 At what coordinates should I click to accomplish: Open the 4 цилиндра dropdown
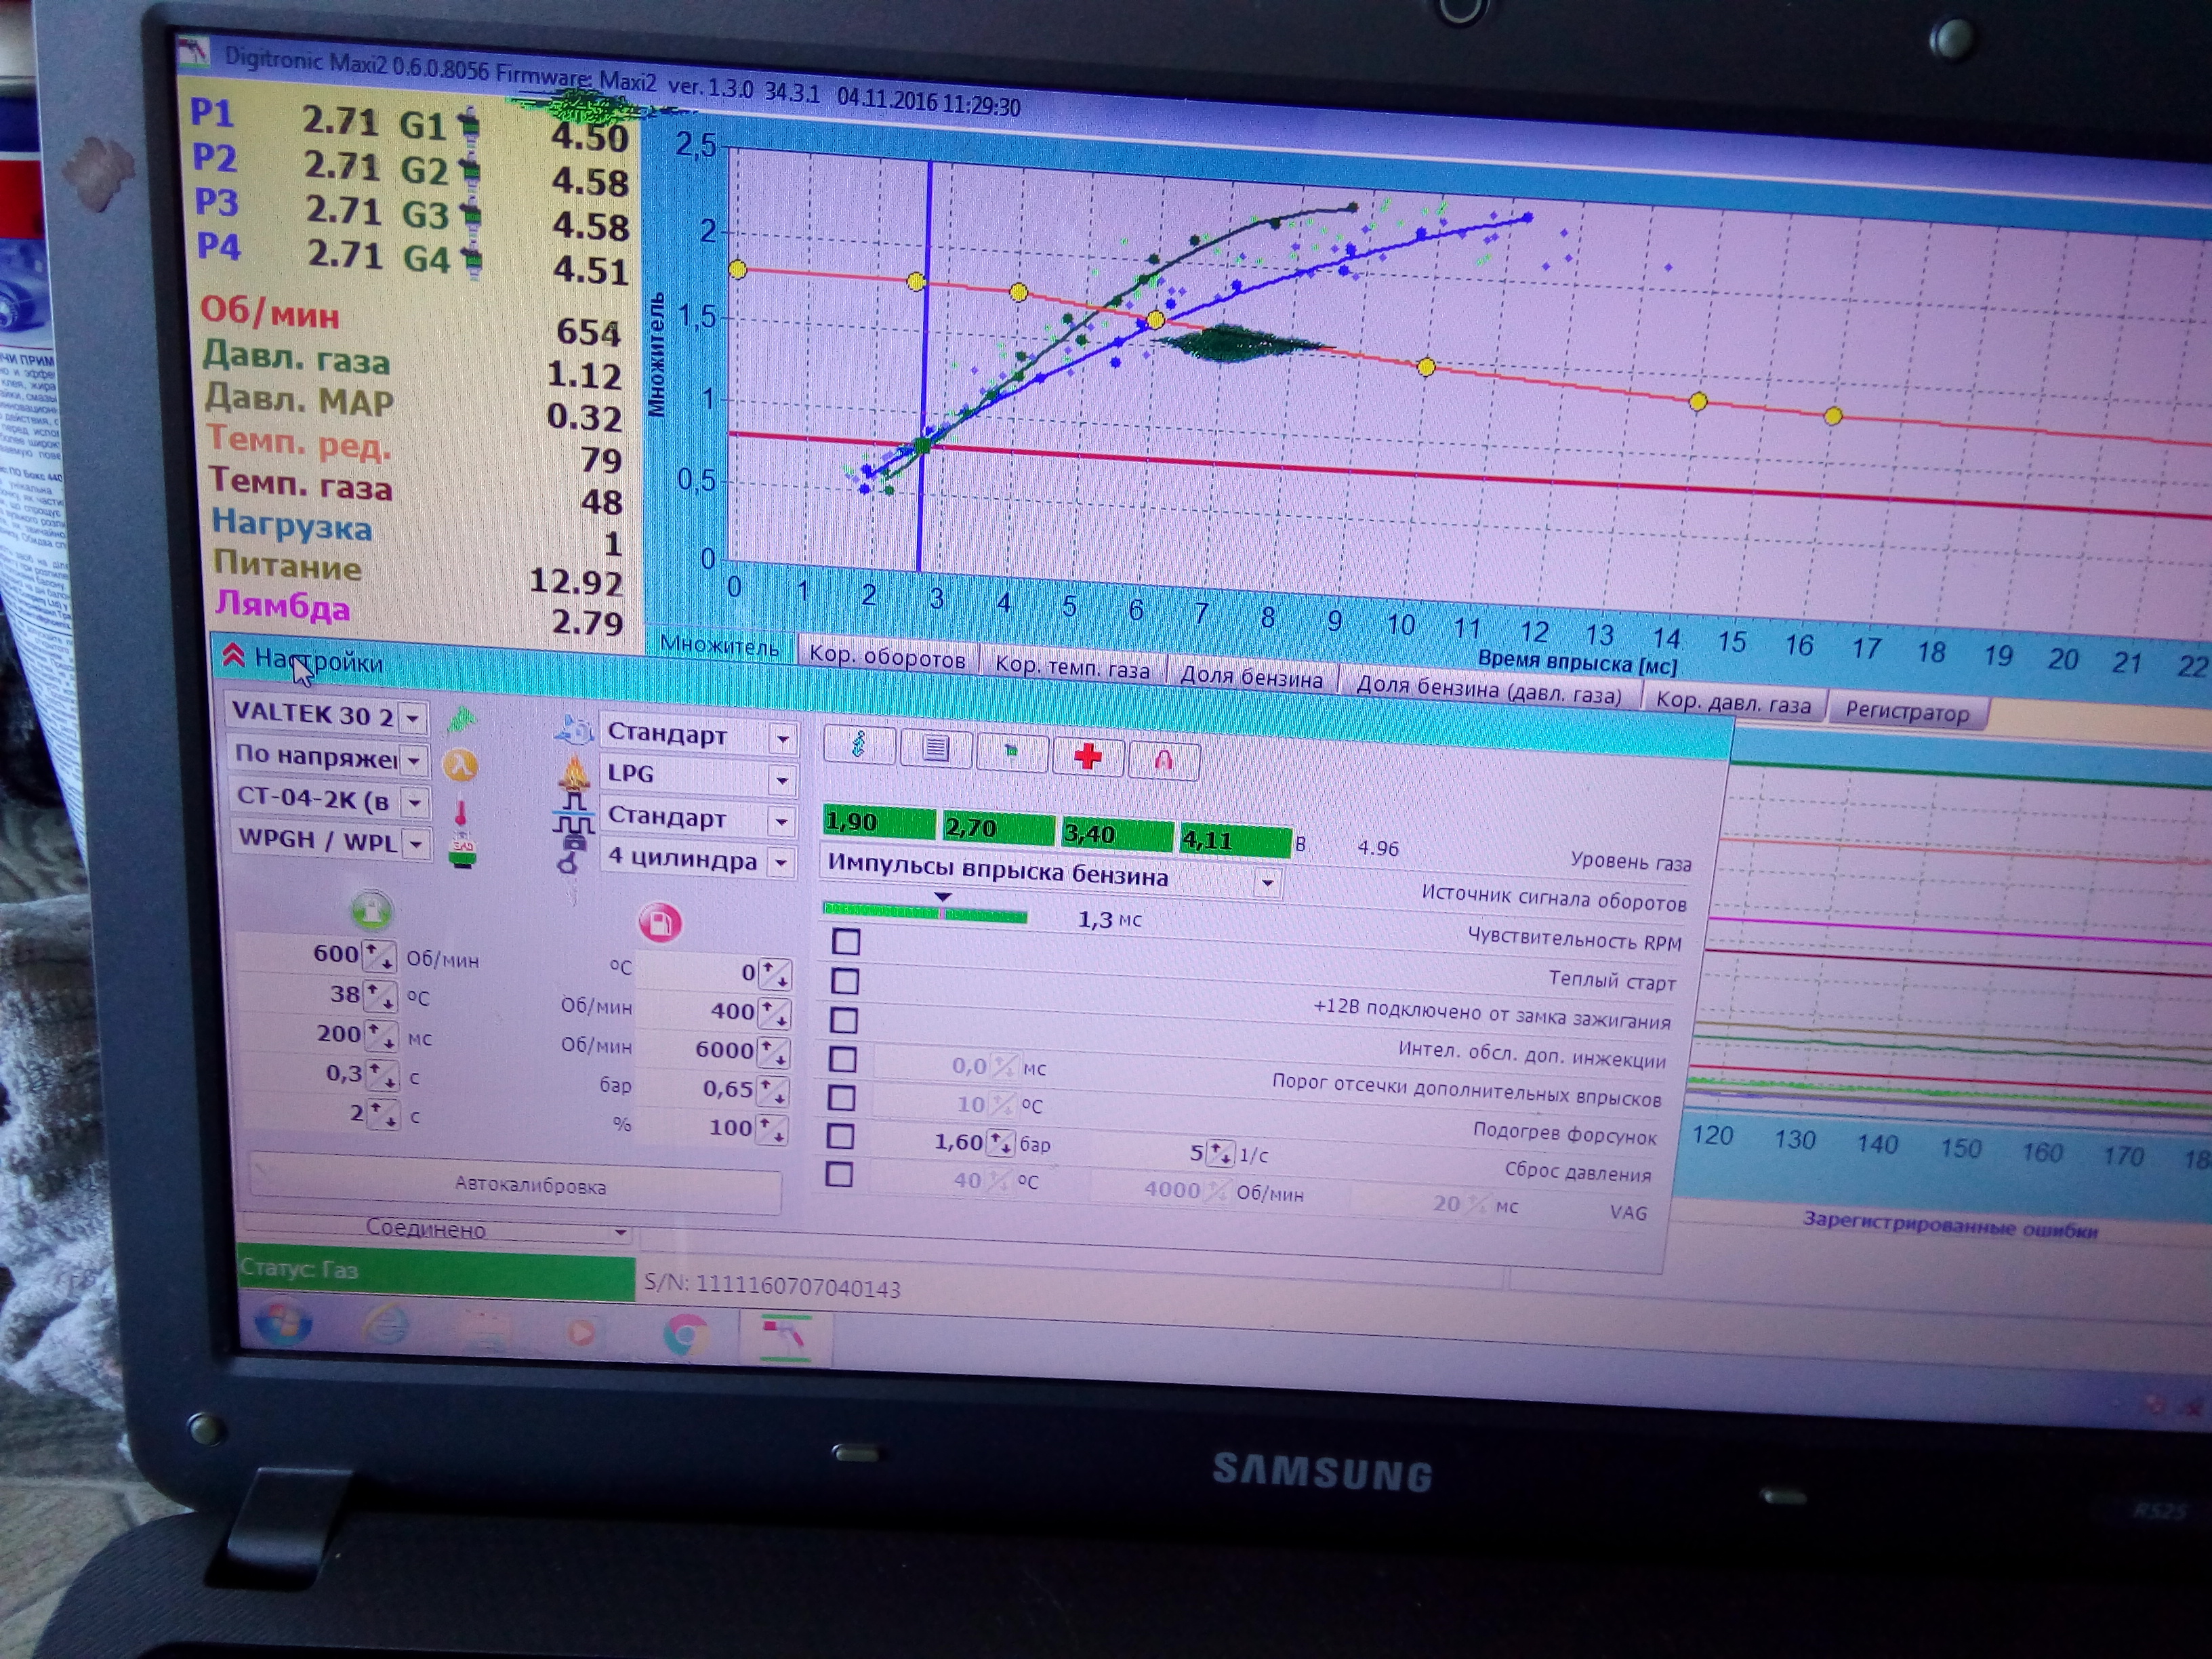(x=780, y=862)
